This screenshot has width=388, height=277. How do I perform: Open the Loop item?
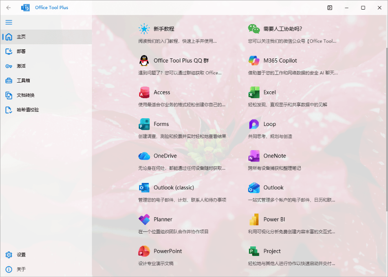269,124
